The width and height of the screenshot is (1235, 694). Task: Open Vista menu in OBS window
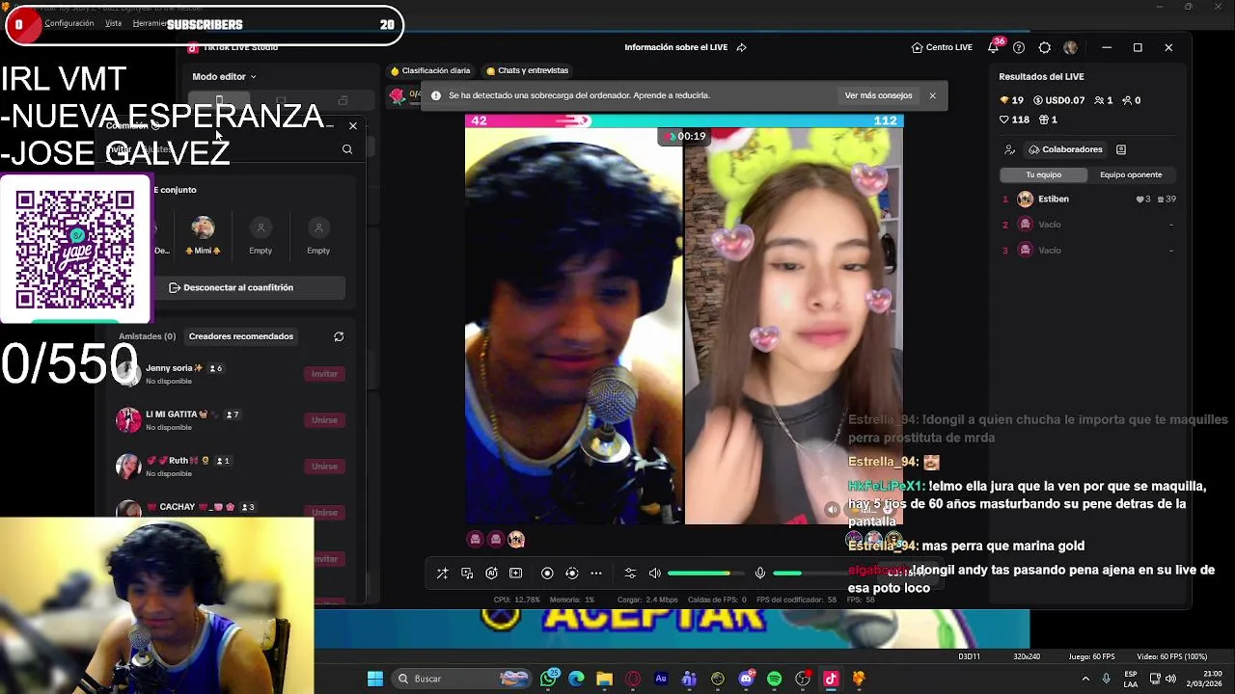[113, 23]
